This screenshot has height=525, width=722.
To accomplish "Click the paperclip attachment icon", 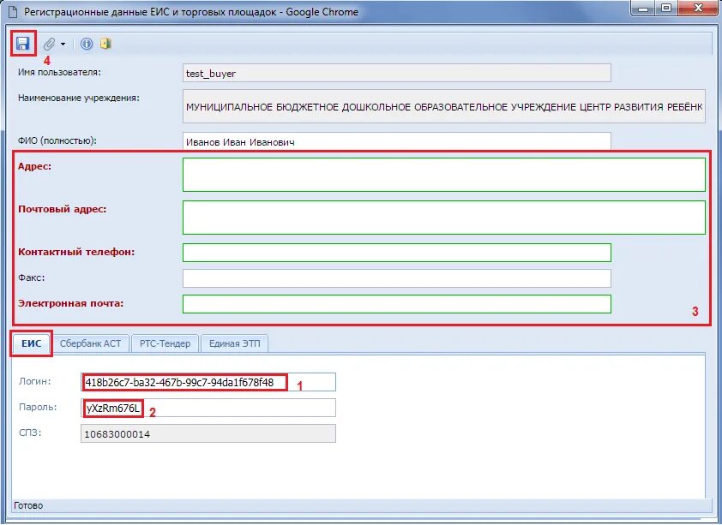I will [x=49, y=44].
